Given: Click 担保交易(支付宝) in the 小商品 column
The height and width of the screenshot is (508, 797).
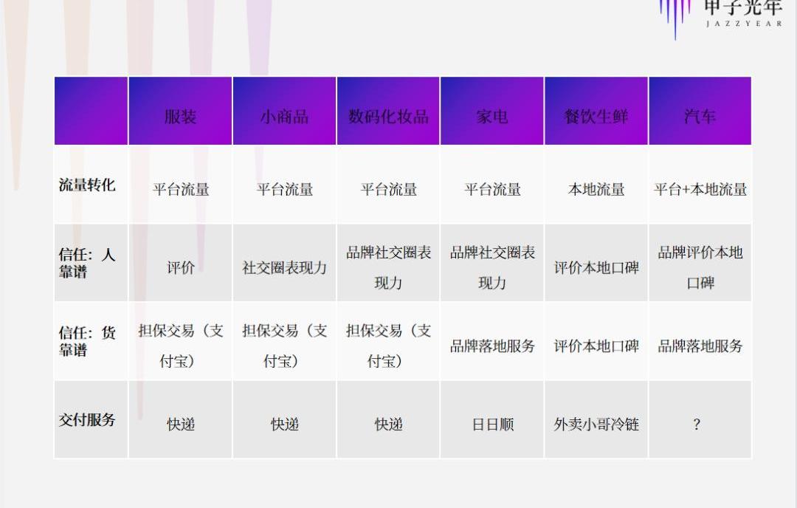Looking at the screenshot, I should 285,346.
